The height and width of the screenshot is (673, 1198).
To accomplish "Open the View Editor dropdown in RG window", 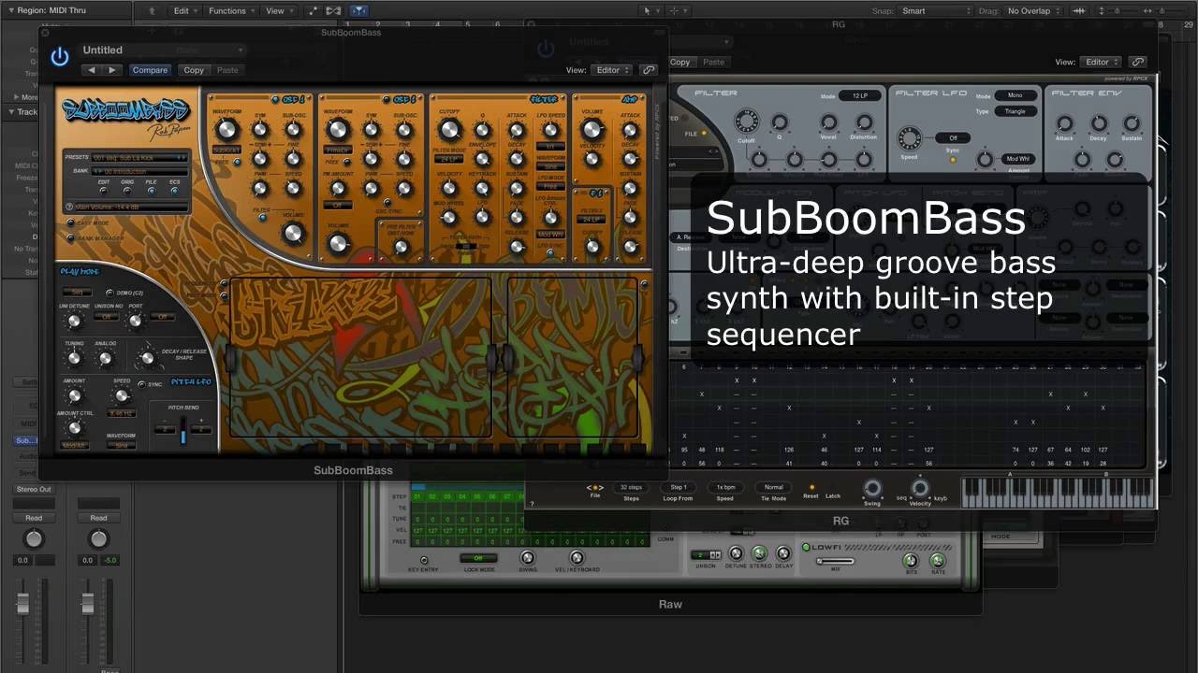I will [x=1102, y=62].
